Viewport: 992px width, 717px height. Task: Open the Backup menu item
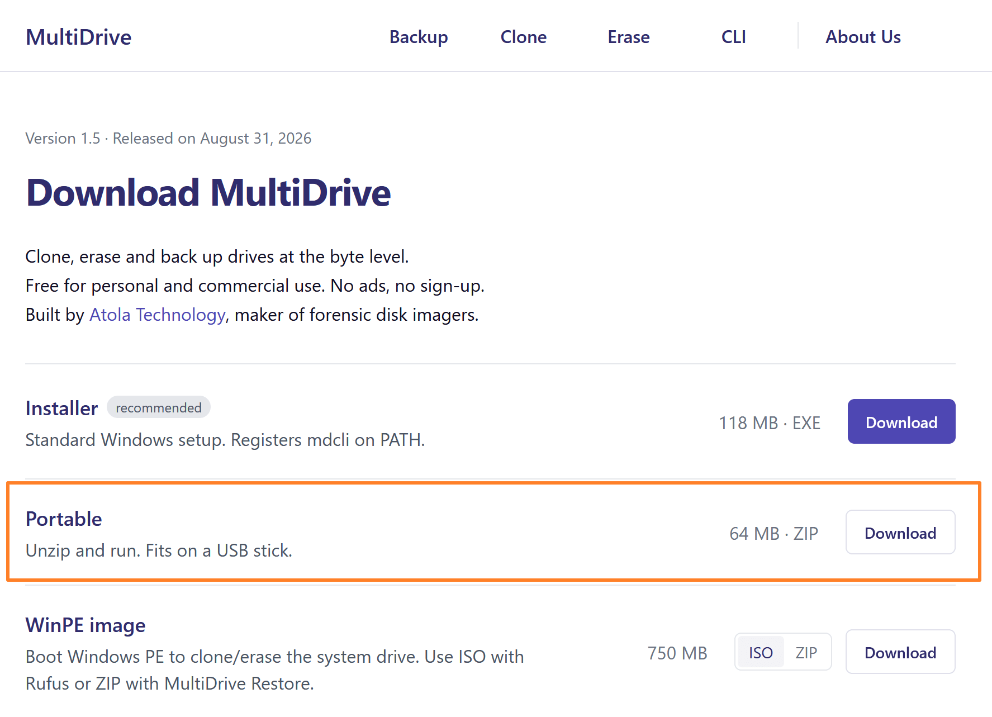point(419,37)
